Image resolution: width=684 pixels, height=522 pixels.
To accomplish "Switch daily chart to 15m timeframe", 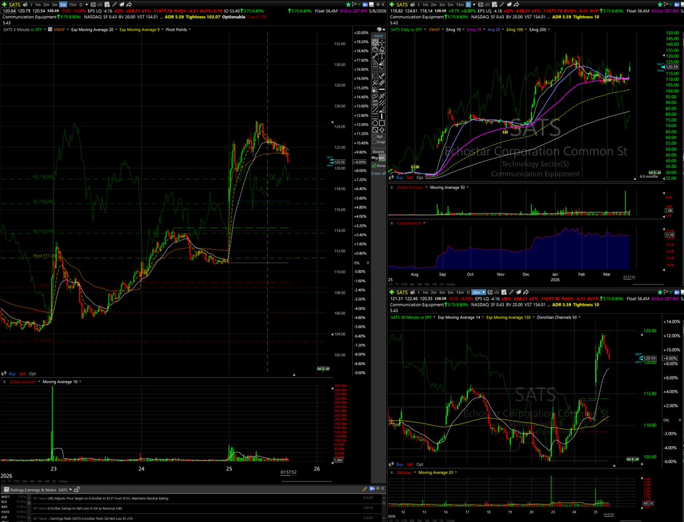I will (x=460, y=5).
